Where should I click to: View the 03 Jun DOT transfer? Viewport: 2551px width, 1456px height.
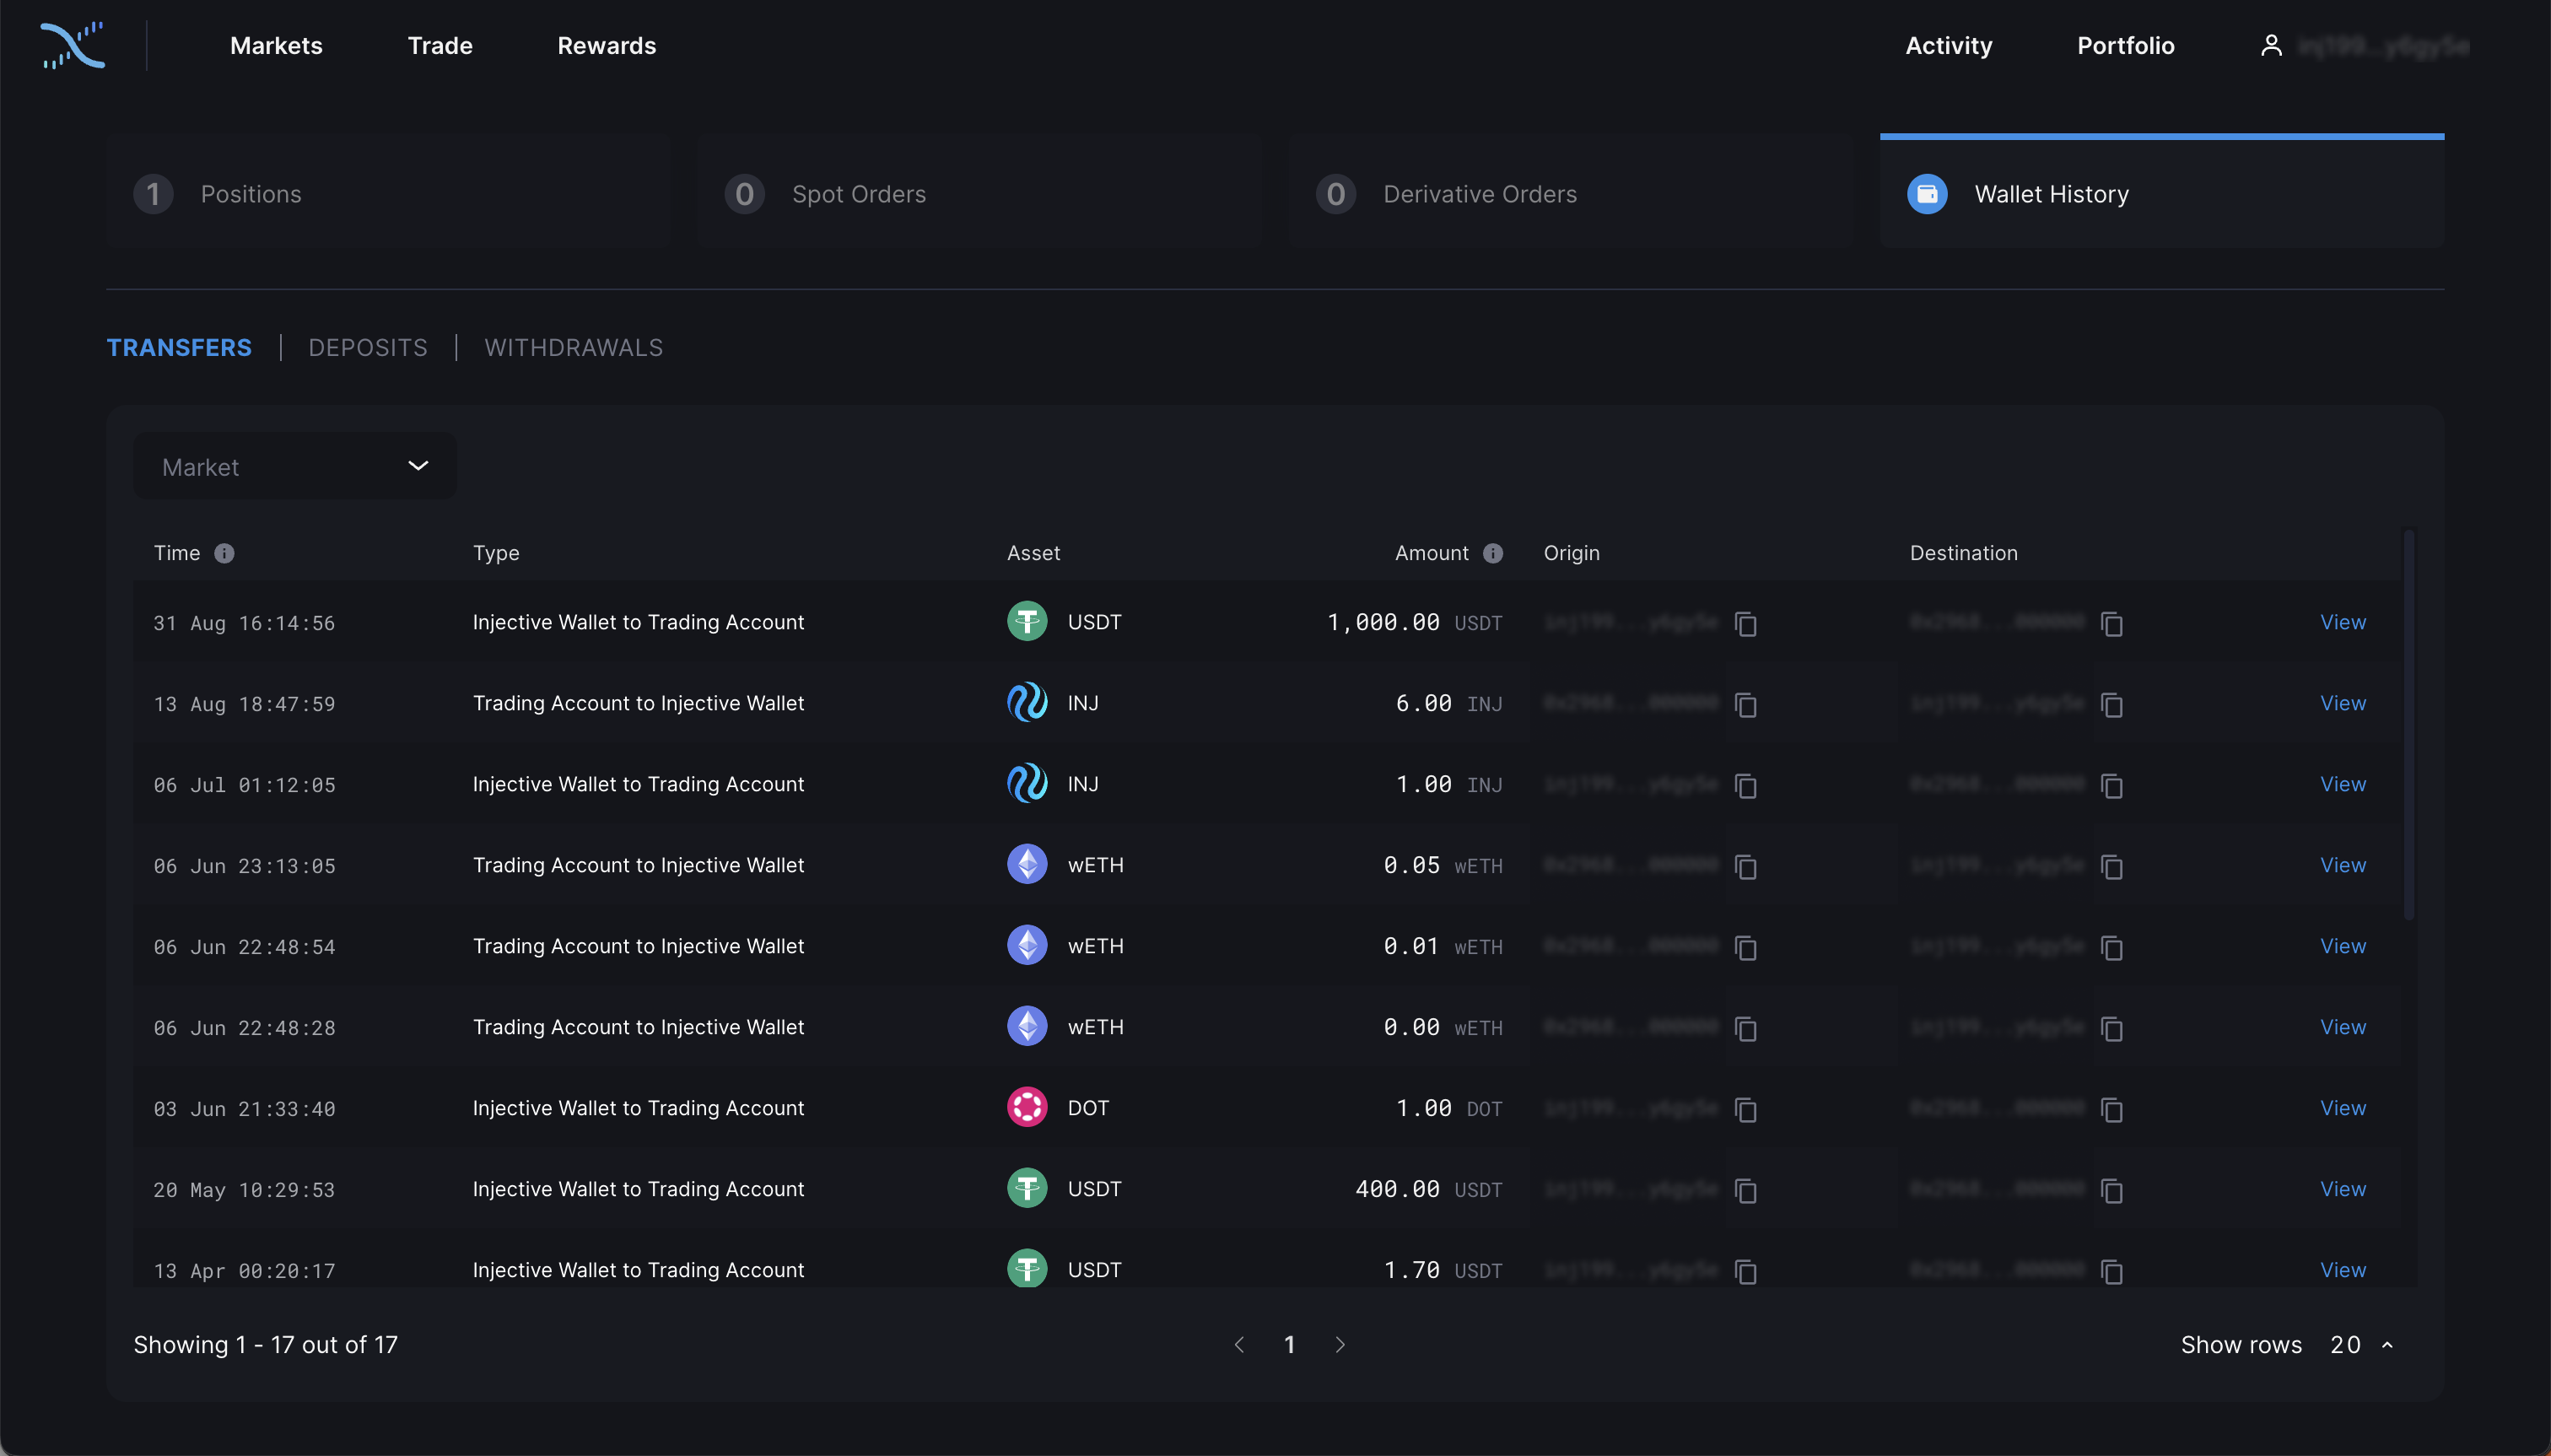(x=2342, y=1108)
